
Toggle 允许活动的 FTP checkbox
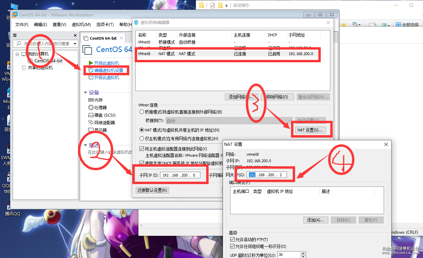[x=233, y=240]
